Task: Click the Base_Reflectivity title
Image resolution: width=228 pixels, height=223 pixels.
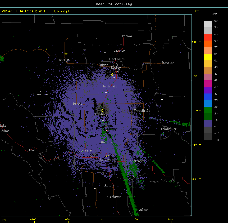Action: click(114, 4)
